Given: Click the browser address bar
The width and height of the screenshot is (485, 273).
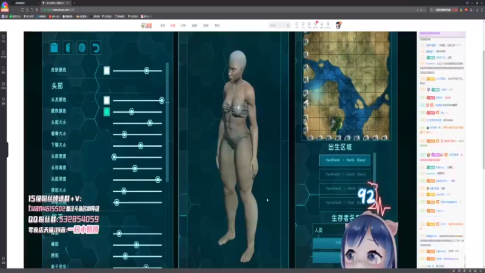Looking at the screenshot, I should point(232,10).
